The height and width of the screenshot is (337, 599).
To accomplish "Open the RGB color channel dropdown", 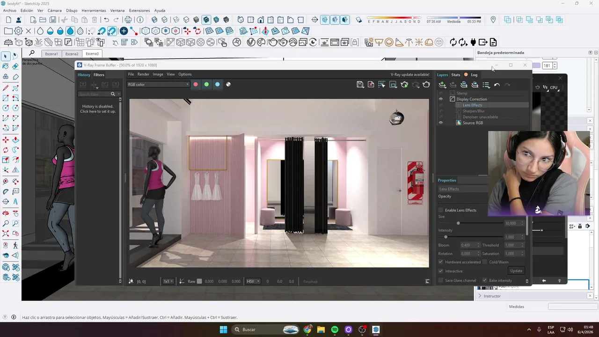I will 158,84.
